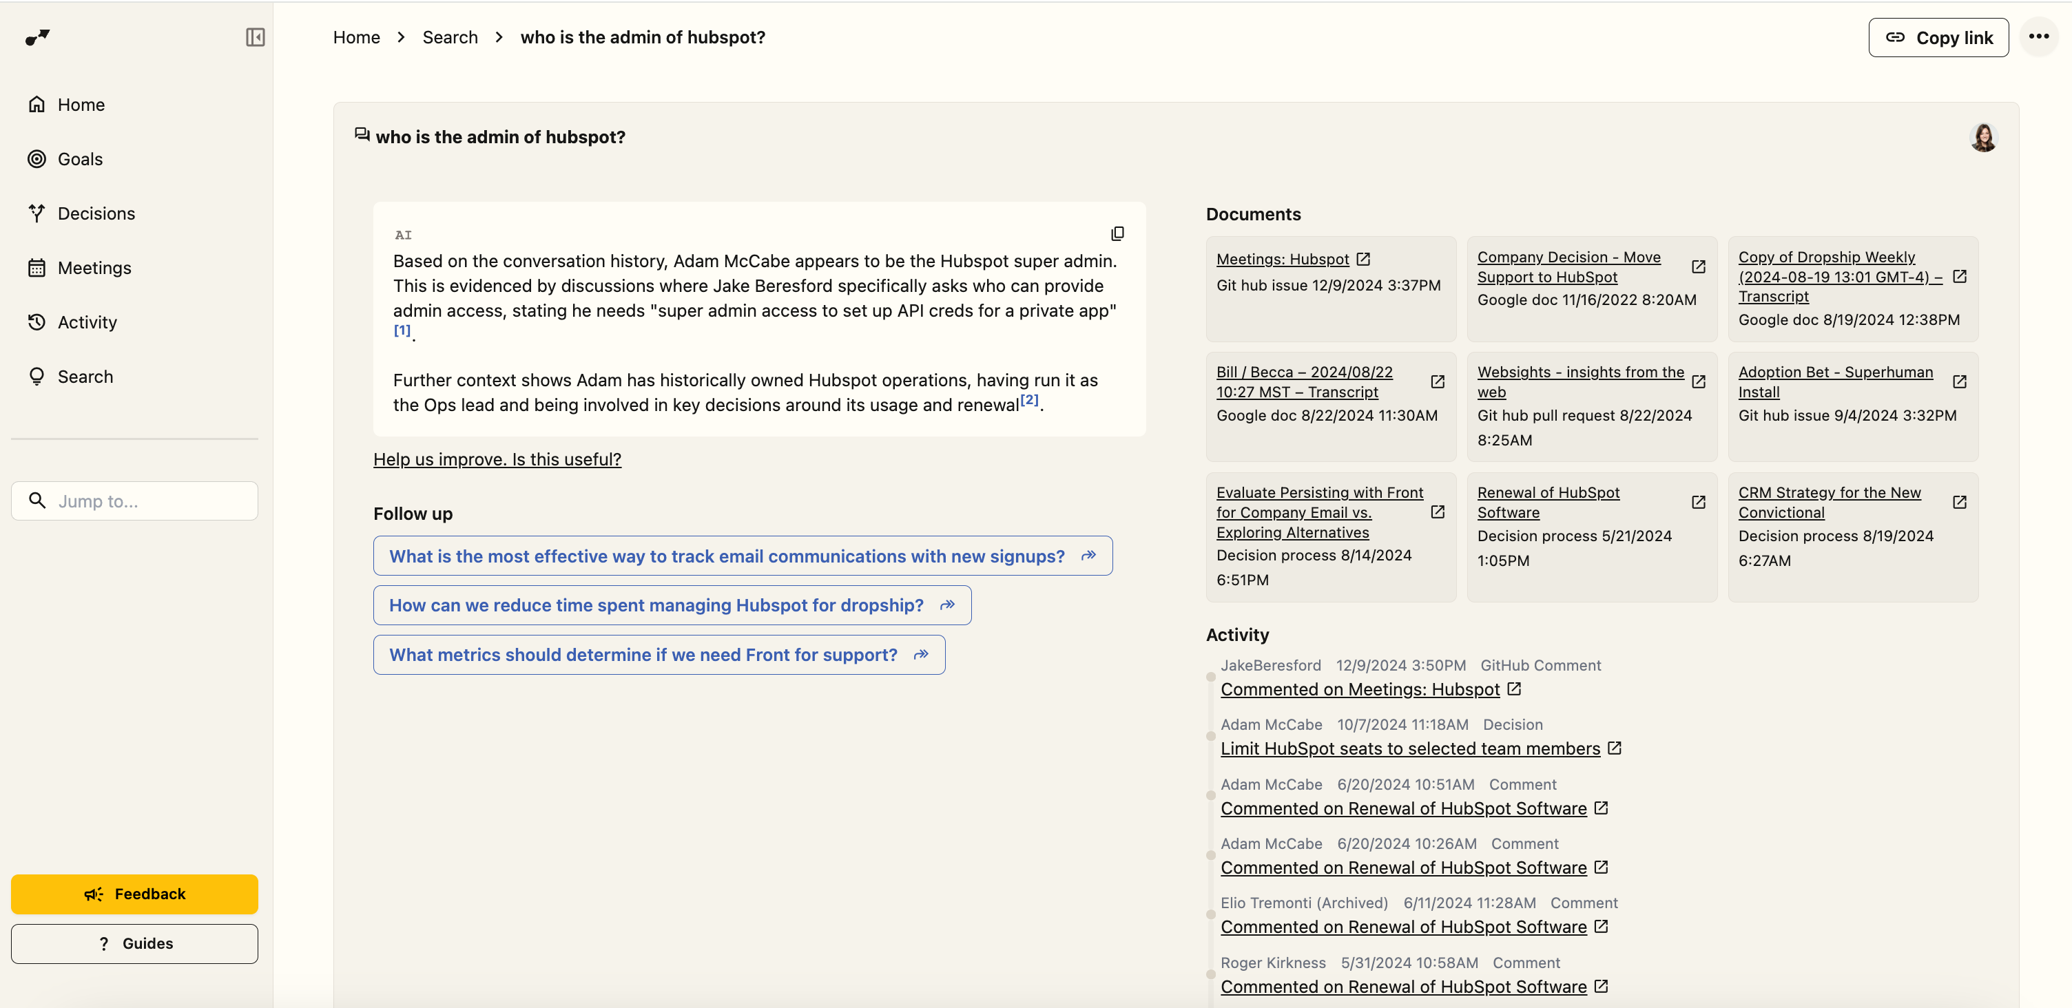Click external icon for Roger Kirkness's comment
The height and width of the screenshot is (1008, 2072).
tap(1601, 986)
